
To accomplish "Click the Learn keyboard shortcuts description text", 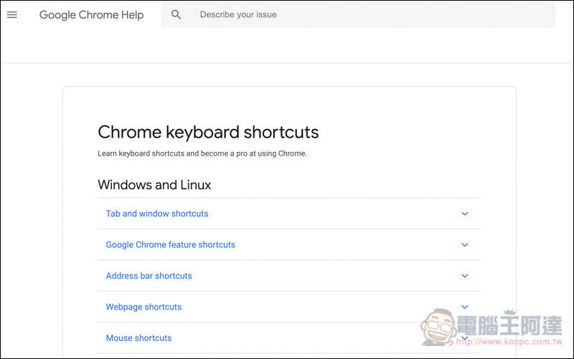I will [x=202, y=153].
